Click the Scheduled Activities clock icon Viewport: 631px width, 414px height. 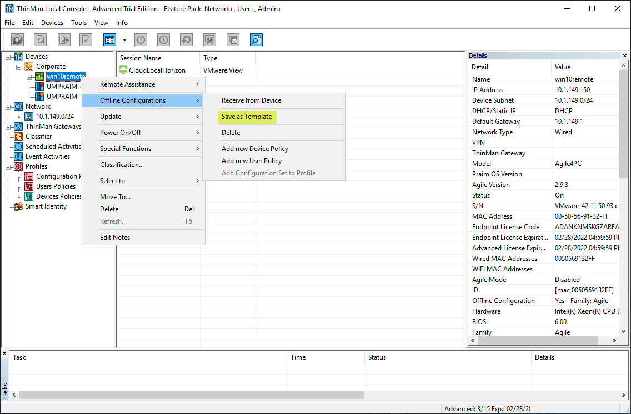coord(18,147)
